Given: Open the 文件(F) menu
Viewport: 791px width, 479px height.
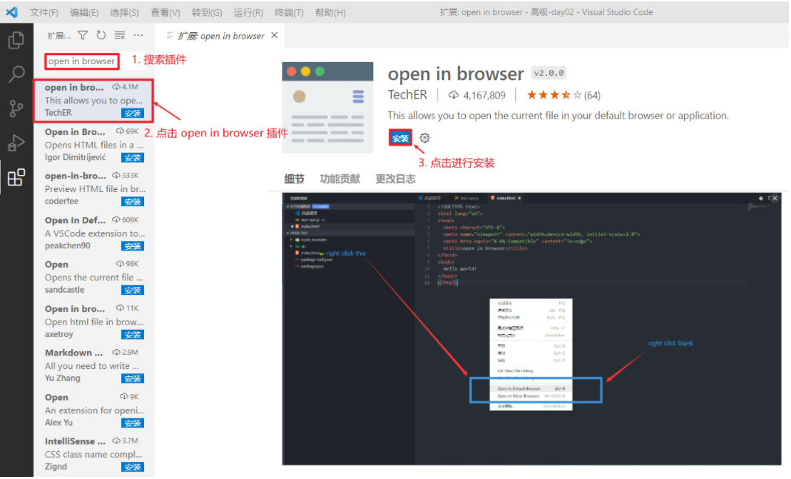Looking at the screenshot, I should pos(44,12).
